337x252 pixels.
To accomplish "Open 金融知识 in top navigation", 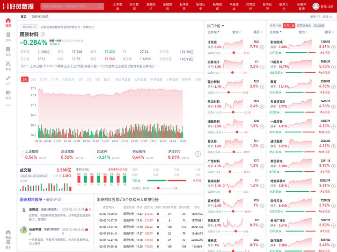I will pos(151,7).
